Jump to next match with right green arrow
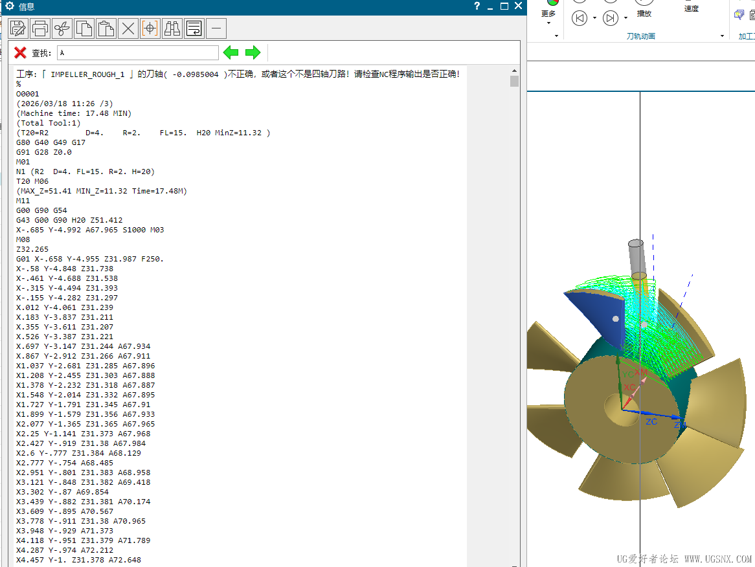This screenshot has height=567, width=755. [253, 52]
